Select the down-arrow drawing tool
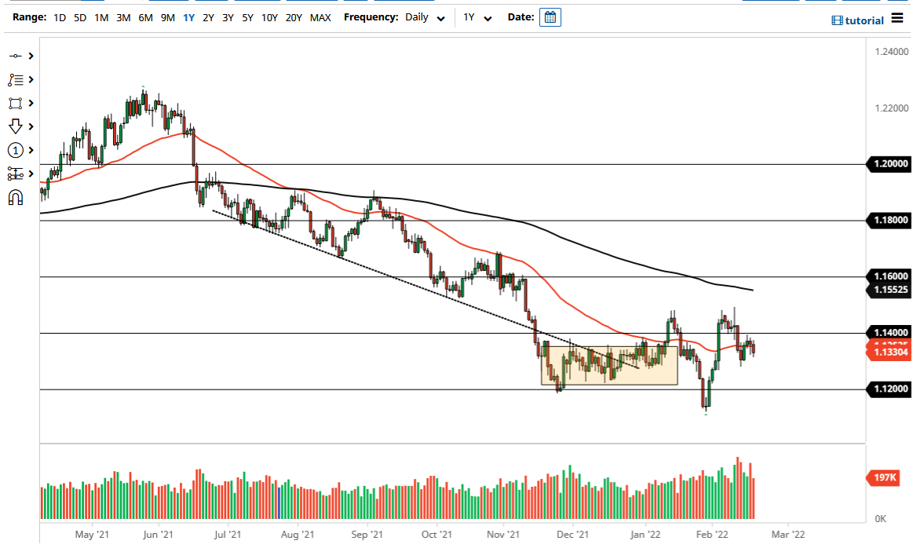 (16, 126)
